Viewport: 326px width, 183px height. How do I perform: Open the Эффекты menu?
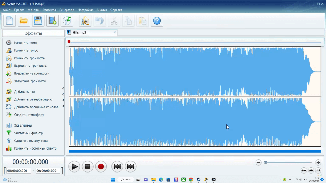point(49,10)
